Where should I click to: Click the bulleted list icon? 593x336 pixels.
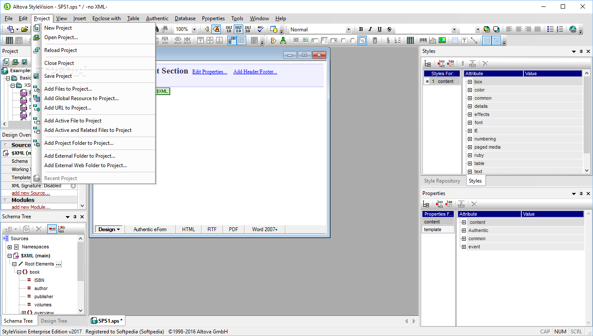click(x=550, y=29)
